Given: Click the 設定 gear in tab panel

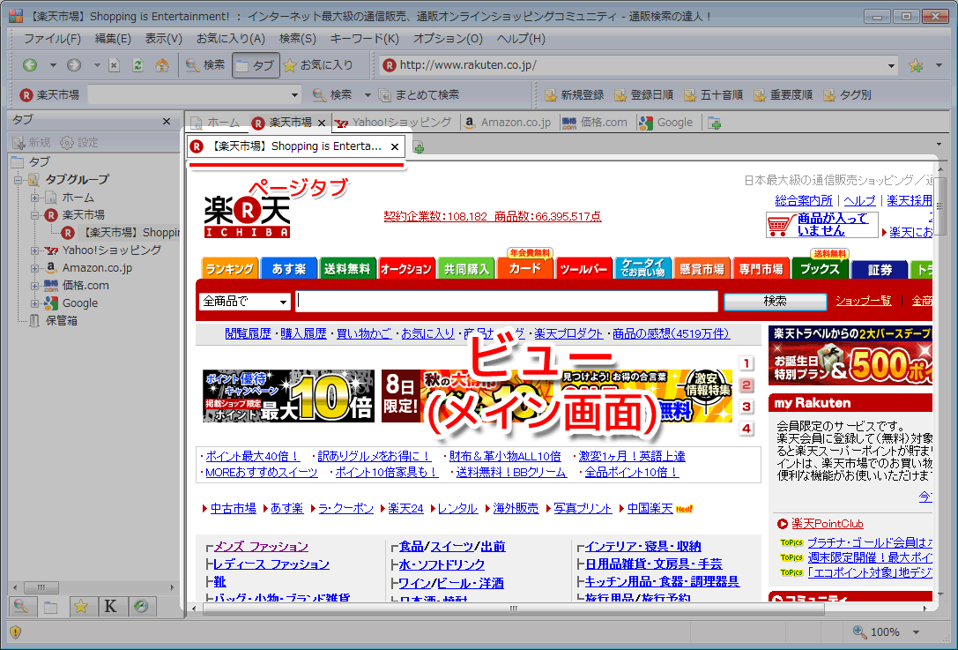Looking at the screenshot, I should pos(79,143).
